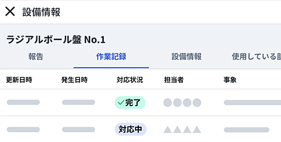The height and width of the screenshot is (142, 281).
Task: Click the checkmark icon in 完了 badge
Action: (x=121, y=103)
